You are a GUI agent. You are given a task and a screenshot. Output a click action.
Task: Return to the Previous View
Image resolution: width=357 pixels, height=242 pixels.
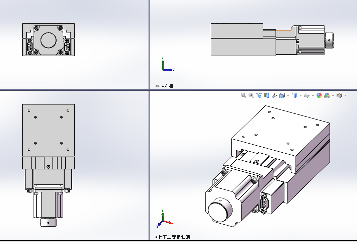pyautogui.click(x=259, y=95)
